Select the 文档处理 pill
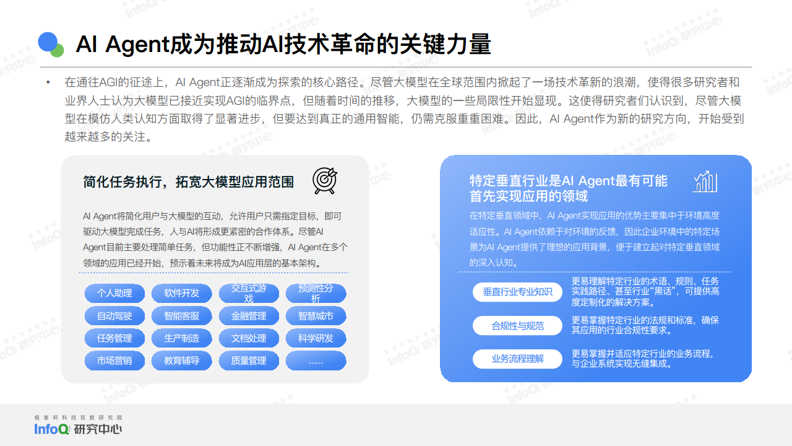792x446 pixels. point(249,338)
